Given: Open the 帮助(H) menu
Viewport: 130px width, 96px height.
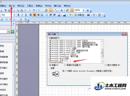Looking at the screenshot, I should (x=67, y=6).
